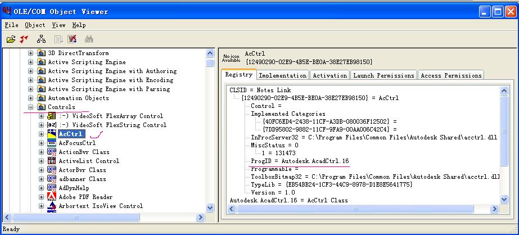Screen dimensions: 519x235
Task: Expand the ActionBvr Class entry
Action: tap(41, 152)
